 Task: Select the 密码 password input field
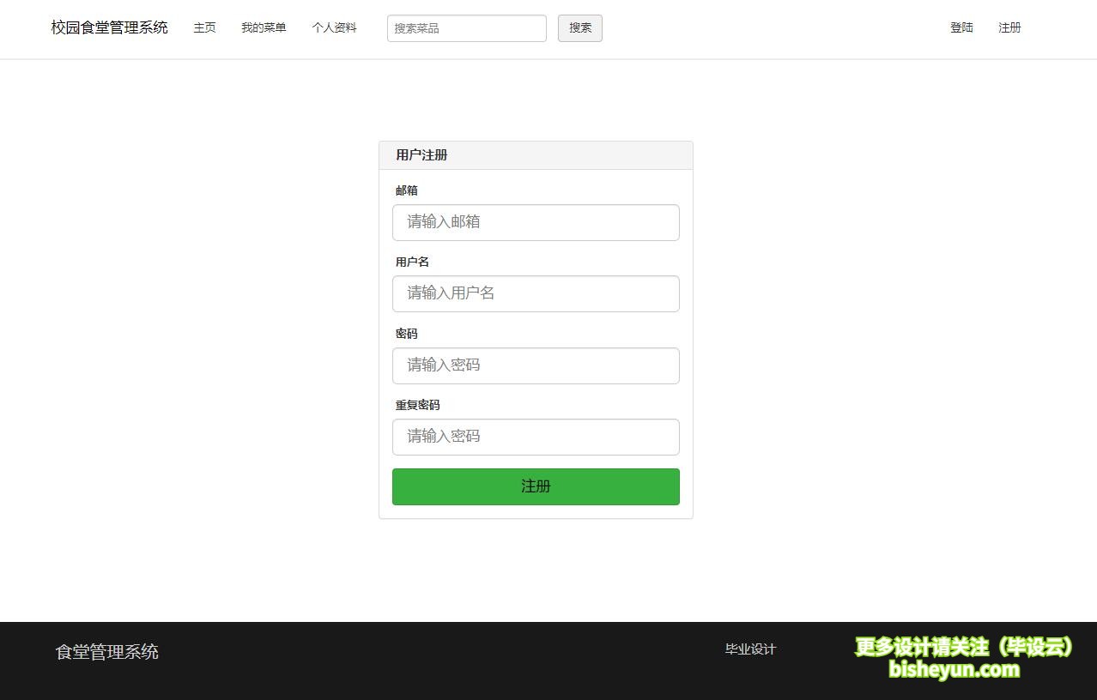click(536, 365)
